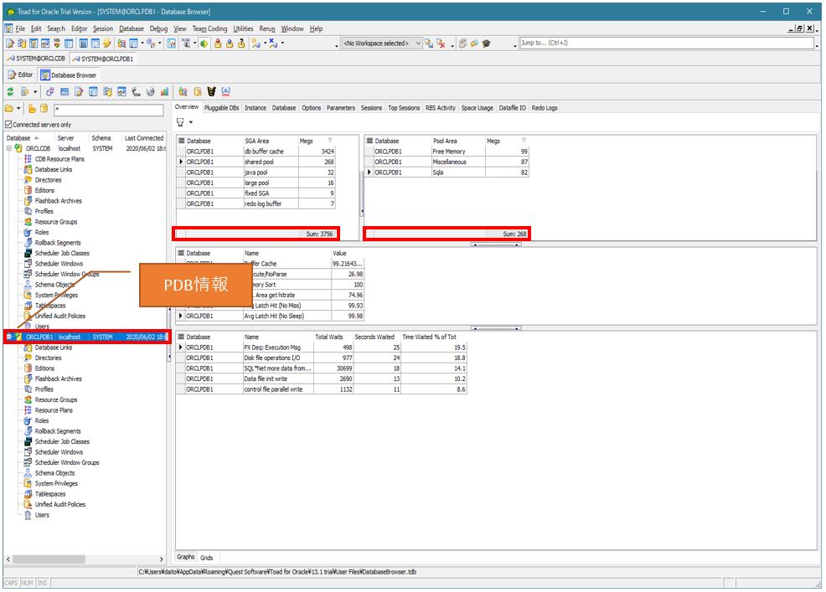Image resolution: width=826 pixels, height=592 pixels.
Task: Click the Jump to search field
Action: (667, 44)
